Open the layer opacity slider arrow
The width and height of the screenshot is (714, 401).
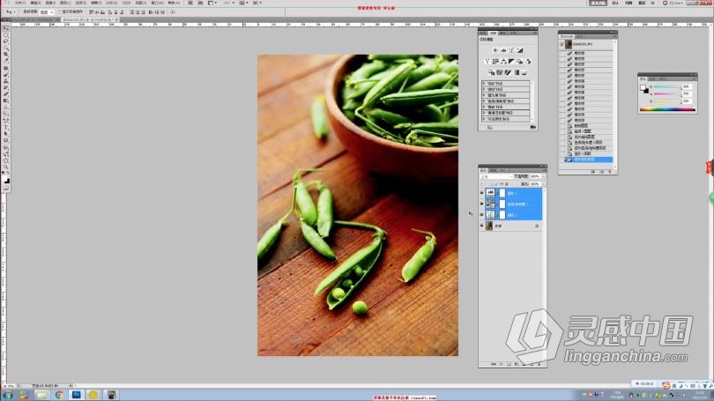543,176
